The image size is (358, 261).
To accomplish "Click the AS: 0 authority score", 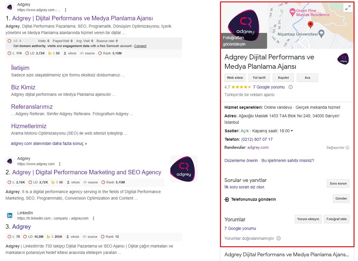I will point(21,41).
